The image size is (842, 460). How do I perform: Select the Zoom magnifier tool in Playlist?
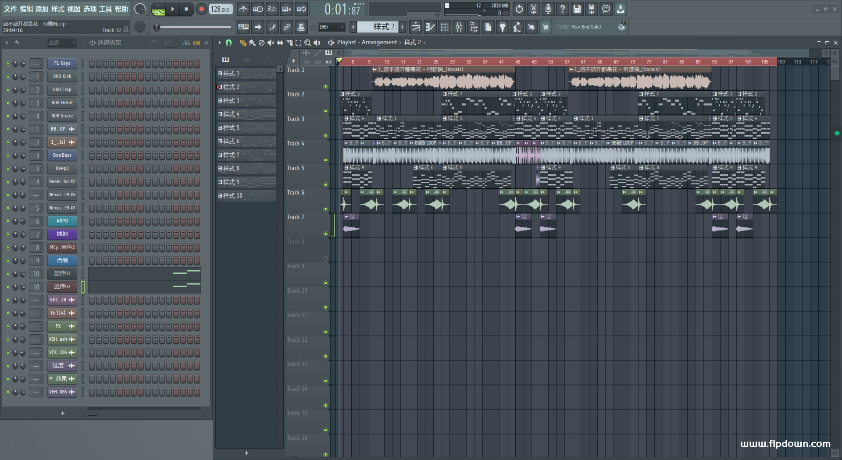[307, 42]
